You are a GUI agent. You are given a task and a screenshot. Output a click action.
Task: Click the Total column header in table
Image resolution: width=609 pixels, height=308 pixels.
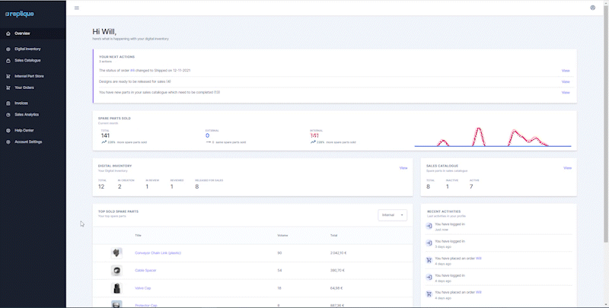coord(333,236)
